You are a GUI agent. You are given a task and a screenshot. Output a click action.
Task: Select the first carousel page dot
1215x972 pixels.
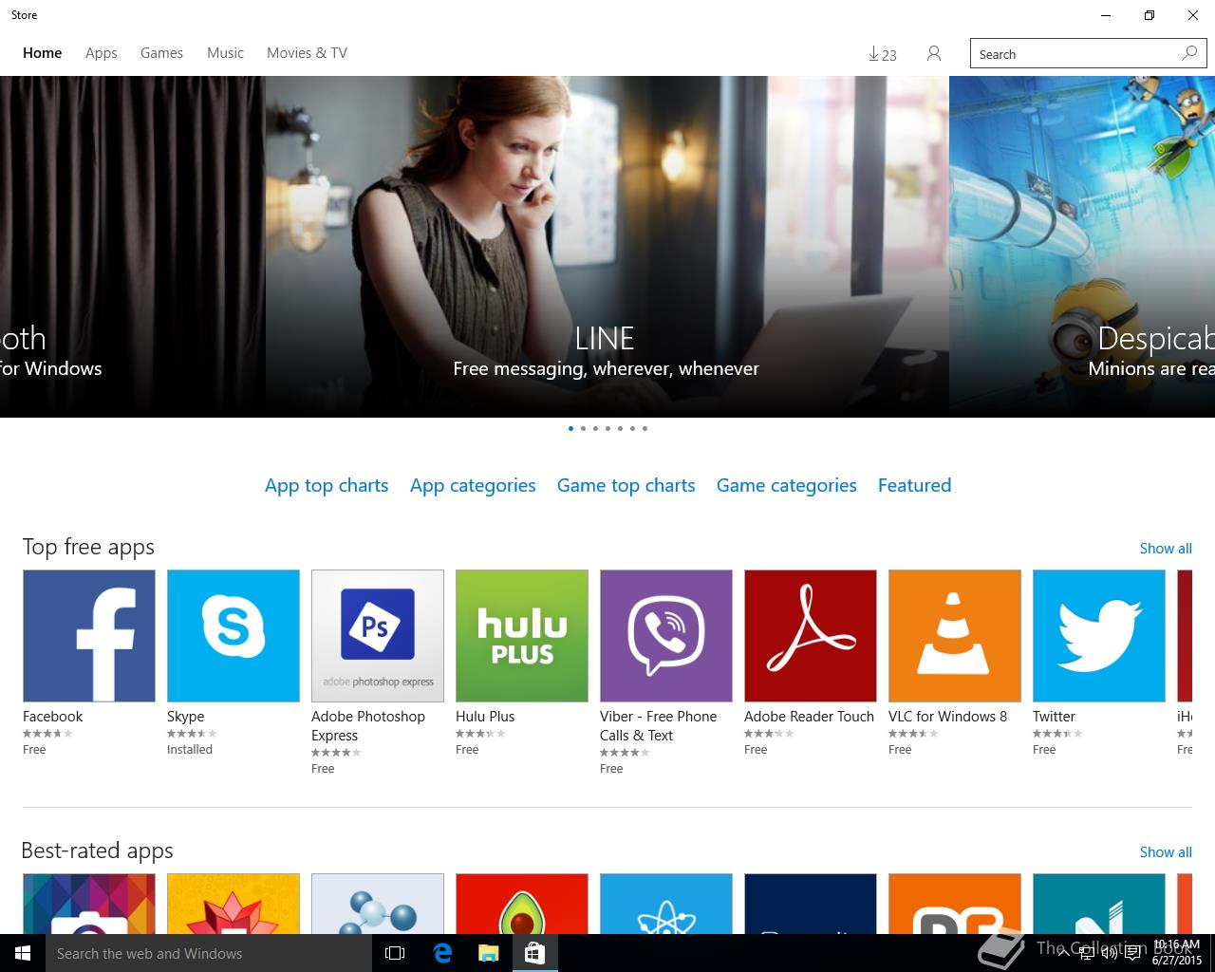(570, 428)
